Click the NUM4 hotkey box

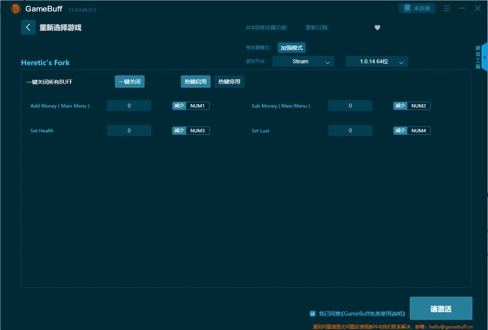419,130
